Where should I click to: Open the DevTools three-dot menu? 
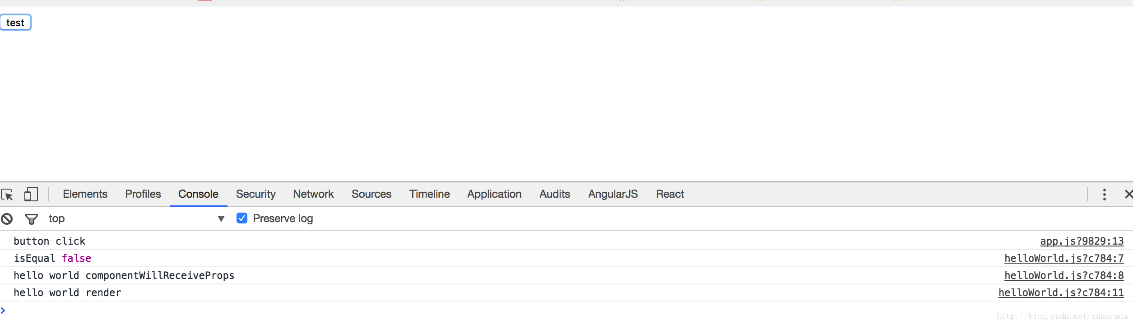pyautogui.click(x=1104, y=195)
